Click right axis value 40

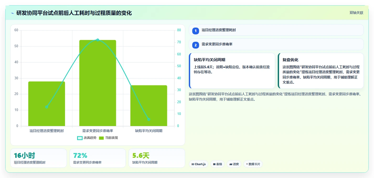pos(179,78)
